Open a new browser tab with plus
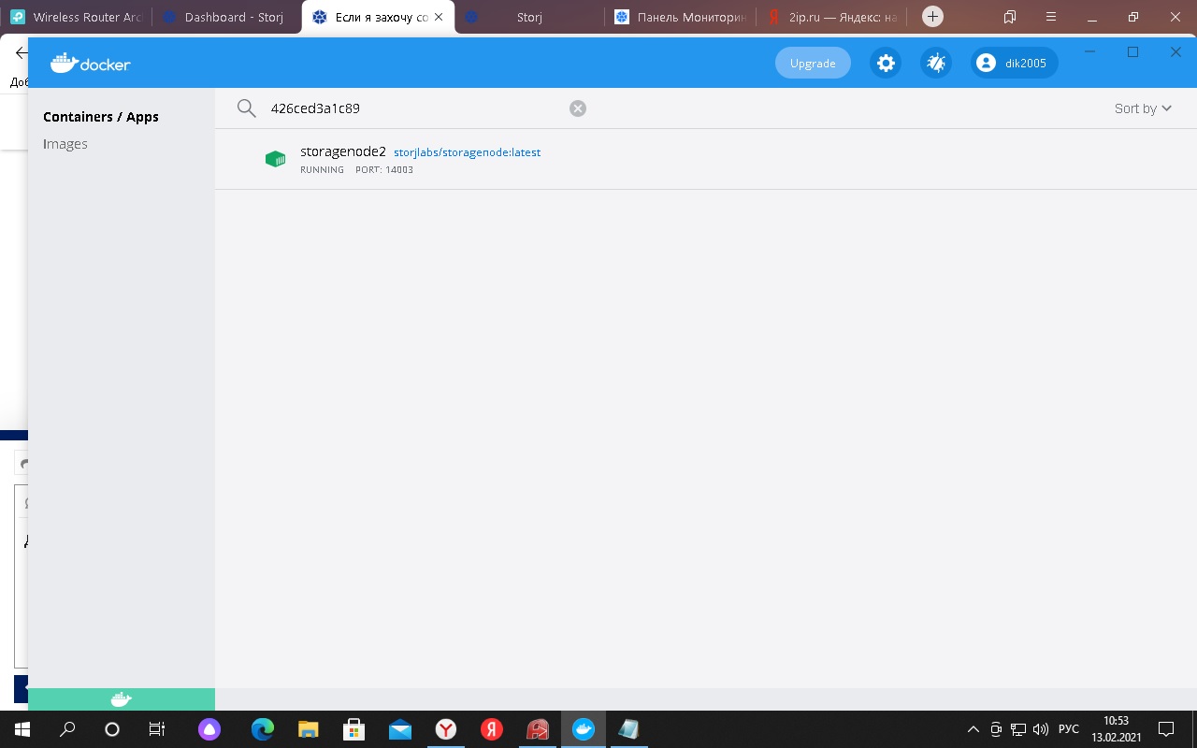This screenshot has height=748, width=1197. click(x=932, y=17)
